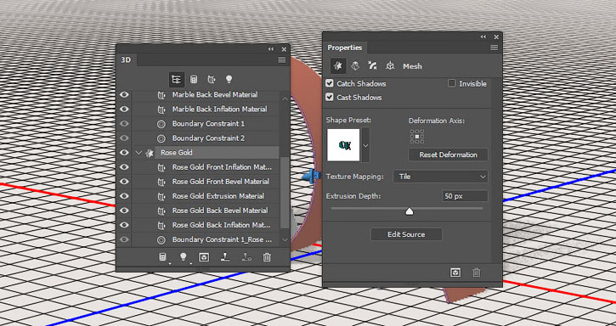Image resolution: width=616 pixels, height=326 pixels.
Task: Enable the Invisible checkbox
Action: click(452, 84)
